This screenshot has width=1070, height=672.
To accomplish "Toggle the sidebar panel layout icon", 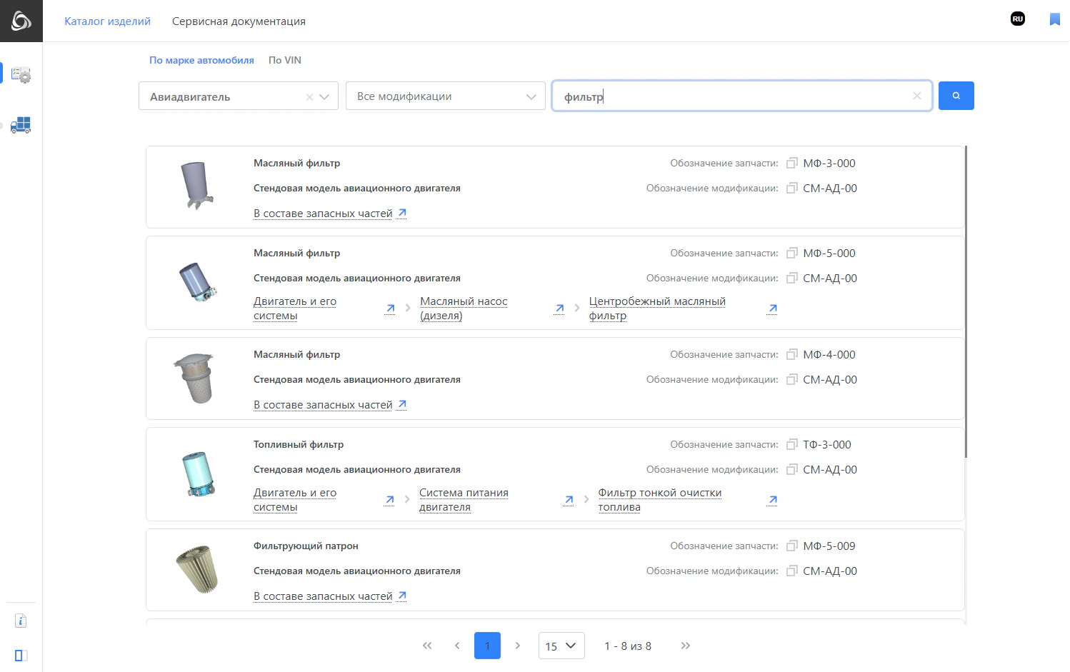I will click(21, 655).
